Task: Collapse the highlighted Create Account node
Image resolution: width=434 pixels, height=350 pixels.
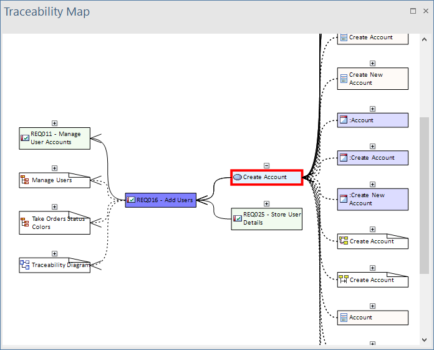Action: tap(266, 165)
